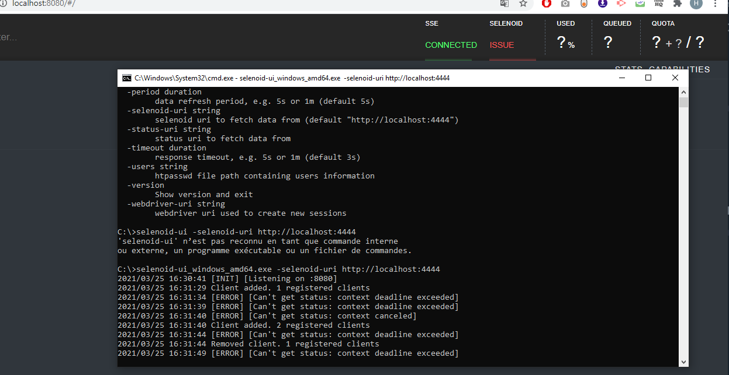View site information icon beside localhost URL
Image resolution: width=729 pixels, height=375 pixels.
tap(4, 3)
